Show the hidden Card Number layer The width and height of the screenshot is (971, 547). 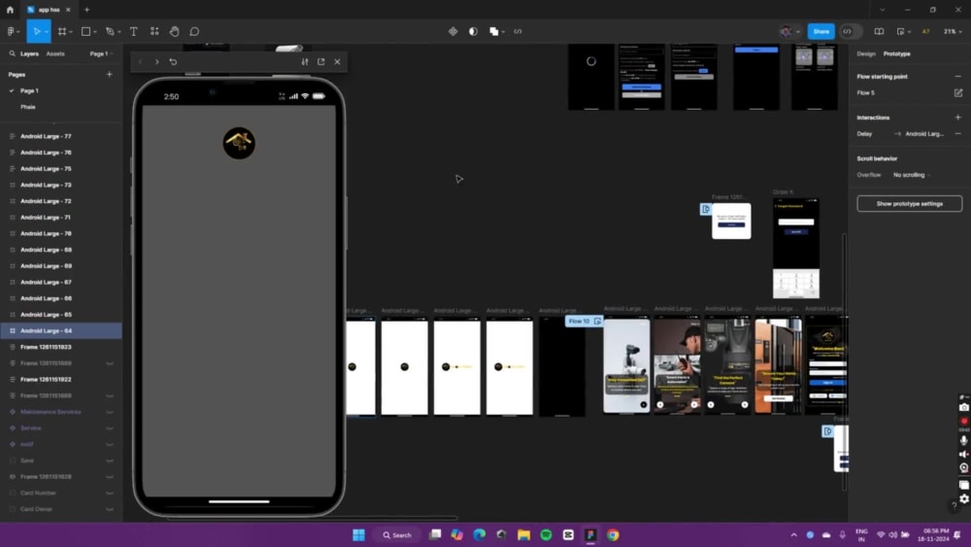pyautogui.click(x=110, y=494)
